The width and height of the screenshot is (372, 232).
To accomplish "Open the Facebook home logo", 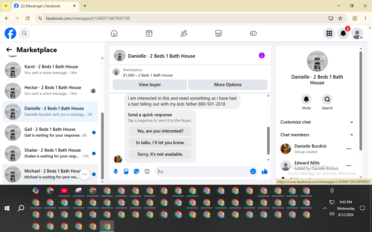I will click(10, 33).
